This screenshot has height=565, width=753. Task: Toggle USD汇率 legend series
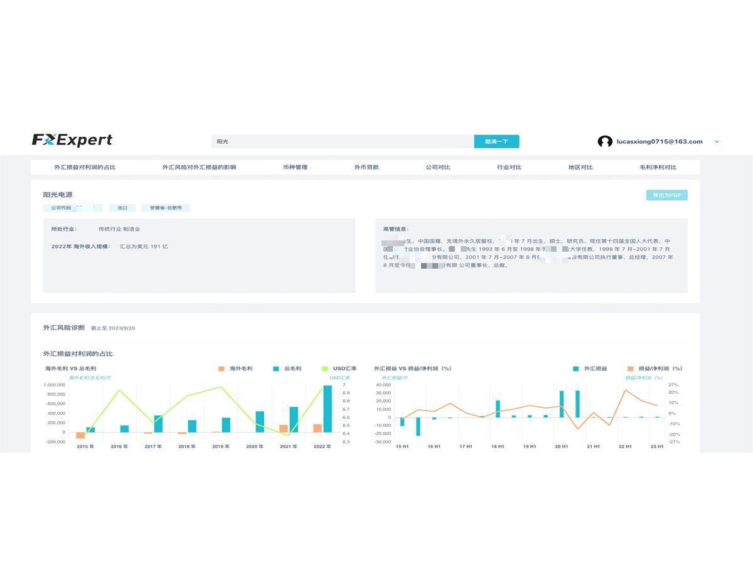point(339,369)
